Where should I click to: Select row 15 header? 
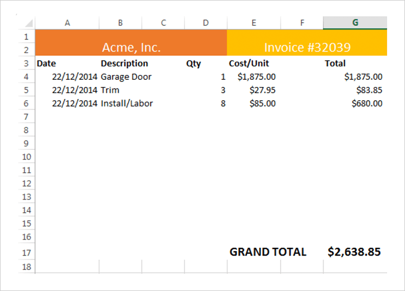(26, 223)
